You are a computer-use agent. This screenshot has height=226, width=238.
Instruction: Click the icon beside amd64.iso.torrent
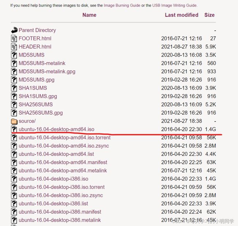click(14, 138)
